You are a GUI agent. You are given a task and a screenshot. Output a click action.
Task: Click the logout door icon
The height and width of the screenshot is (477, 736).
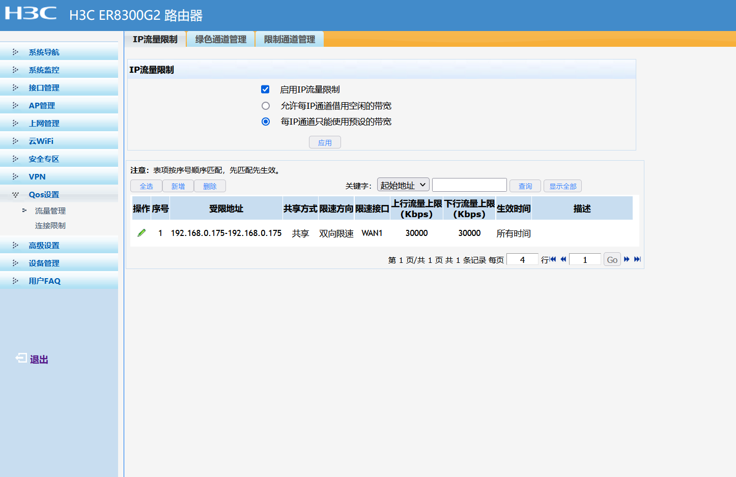[x=21, y=359]
